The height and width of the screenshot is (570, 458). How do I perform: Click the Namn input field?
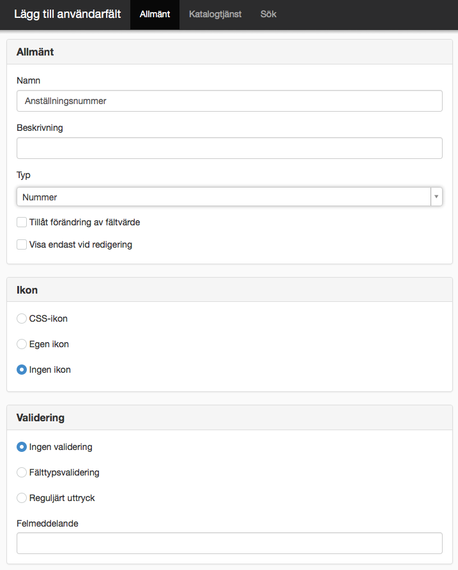(x=229, y=101)
